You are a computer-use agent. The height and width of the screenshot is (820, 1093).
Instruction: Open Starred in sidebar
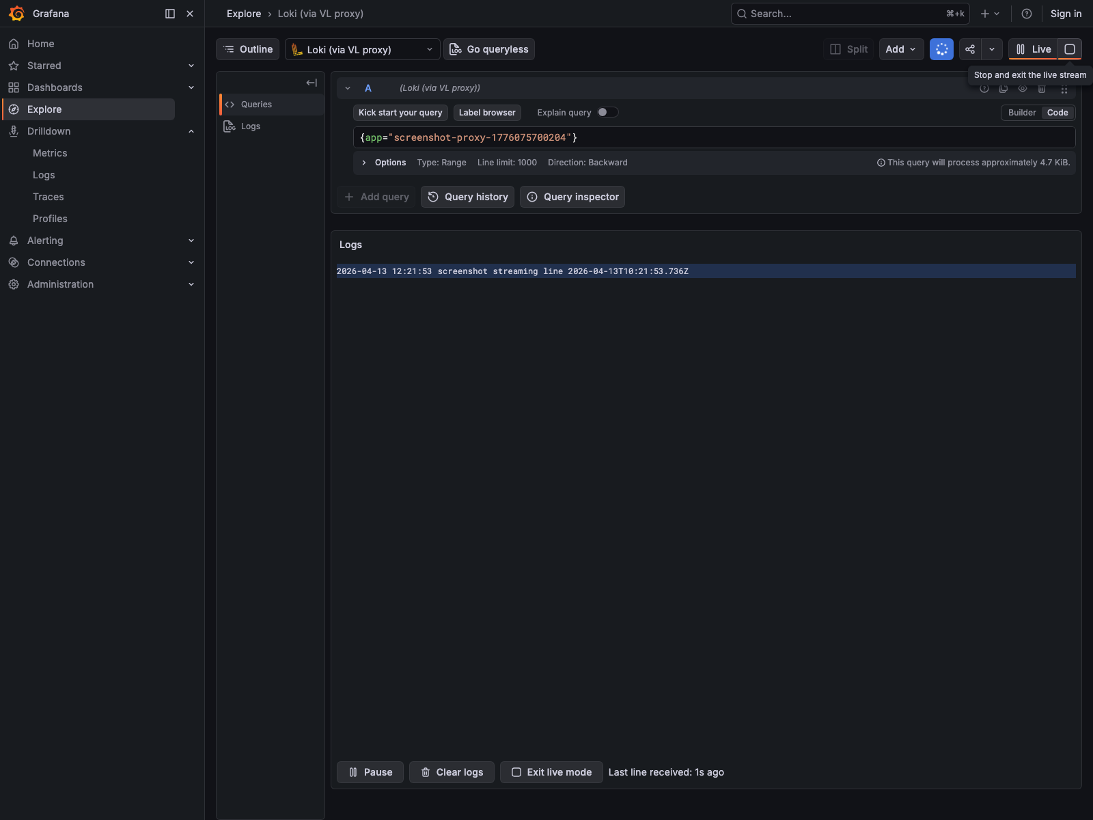[44, 66]
